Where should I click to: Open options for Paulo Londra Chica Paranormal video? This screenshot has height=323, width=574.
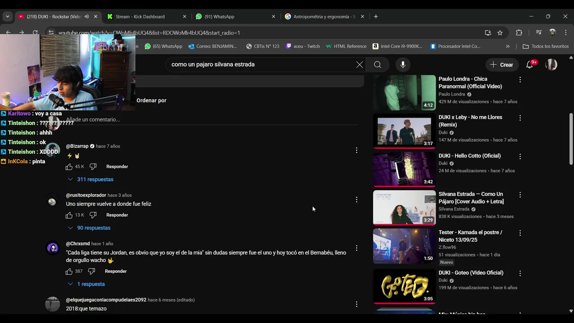520,79
